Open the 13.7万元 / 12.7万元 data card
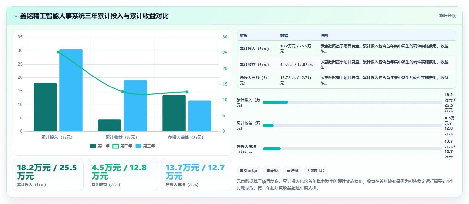469x204 pixels. click(x=197, y=175)
